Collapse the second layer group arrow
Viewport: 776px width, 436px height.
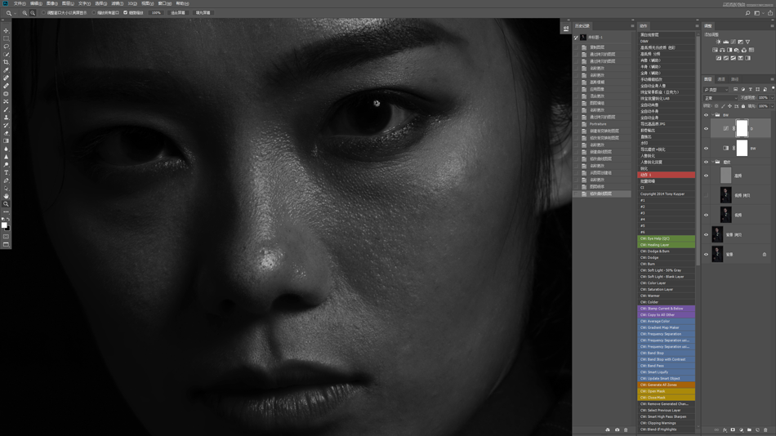tap(712, 162)
